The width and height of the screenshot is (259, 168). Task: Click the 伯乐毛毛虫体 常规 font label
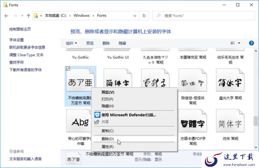[231, 60]
